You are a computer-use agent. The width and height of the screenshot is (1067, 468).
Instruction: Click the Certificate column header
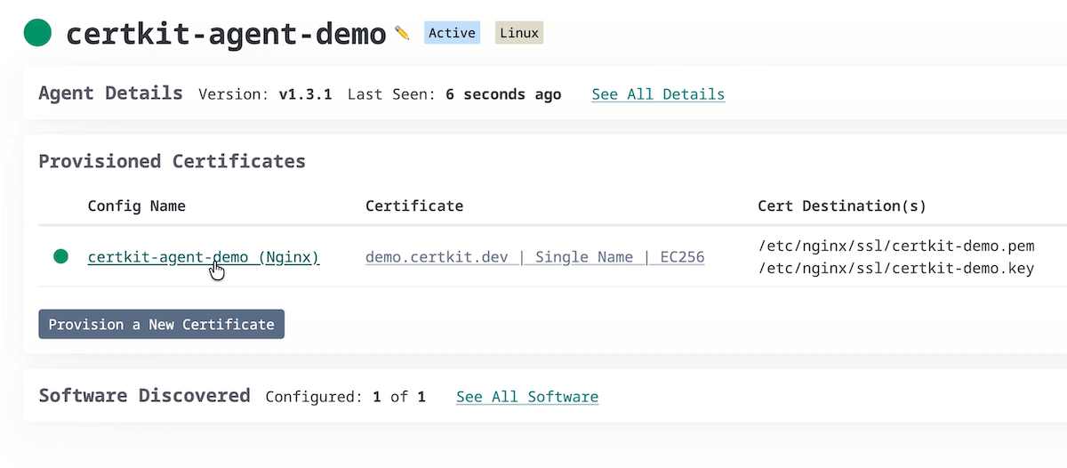click(414, 206)
